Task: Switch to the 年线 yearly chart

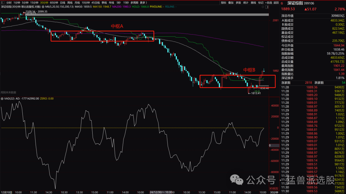Action: 111,3
